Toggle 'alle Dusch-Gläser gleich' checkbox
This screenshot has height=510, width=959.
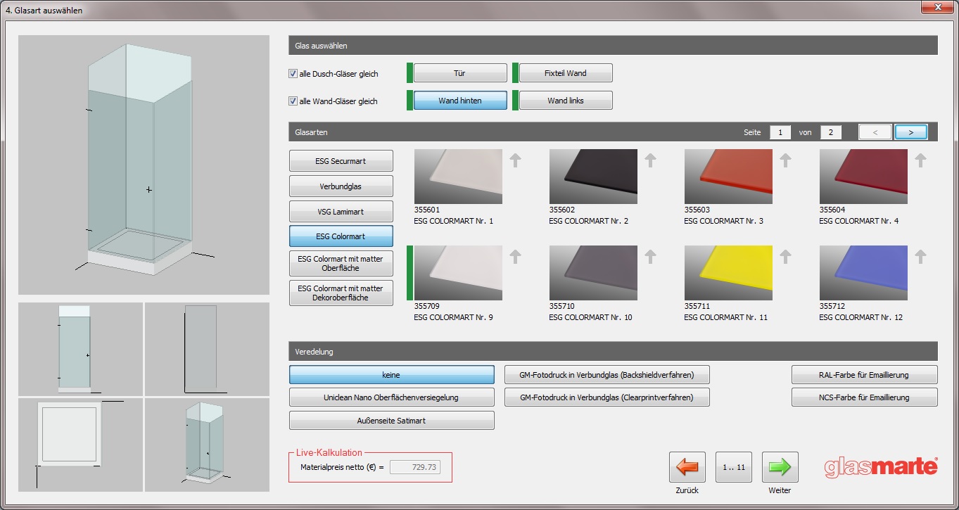tap(293, 74)
